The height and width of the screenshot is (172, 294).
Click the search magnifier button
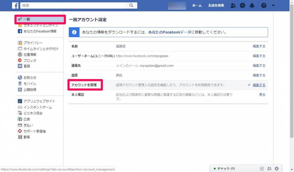pos(131,6)
